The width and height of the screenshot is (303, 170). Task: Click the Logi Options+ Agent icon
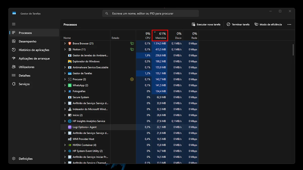tap(70, 127)
